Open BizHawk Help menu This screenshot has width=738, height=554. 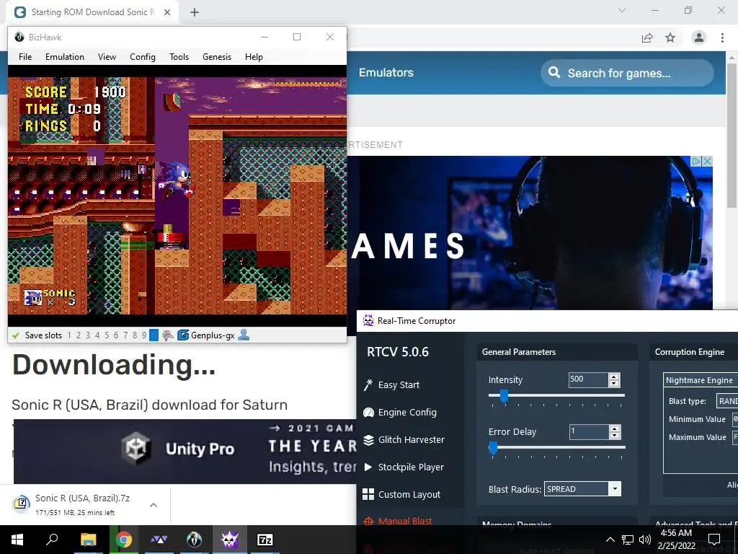point(254,57)
